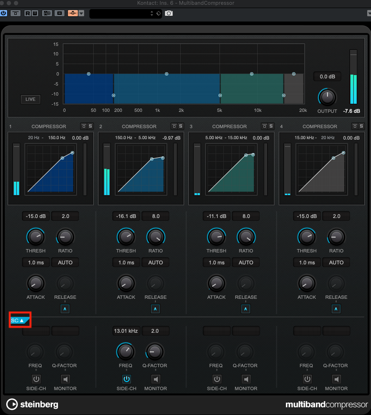The width and height of the screenshot is (371, 415).
Task: Click band 2 gain value -9.97 dB
Action: [x=172, y=138]
